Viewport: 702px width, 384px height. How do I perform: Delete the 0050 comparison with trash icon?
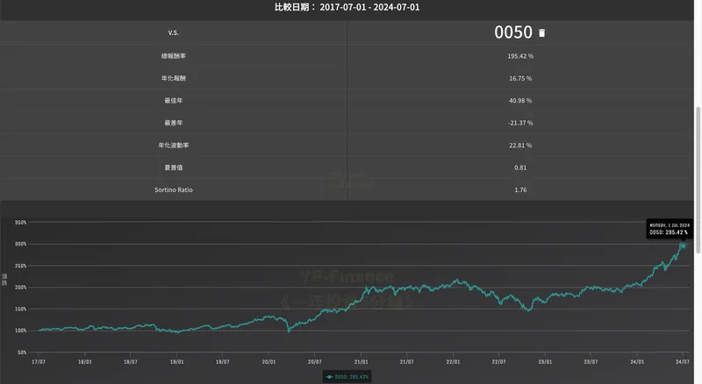click(541, 33)
